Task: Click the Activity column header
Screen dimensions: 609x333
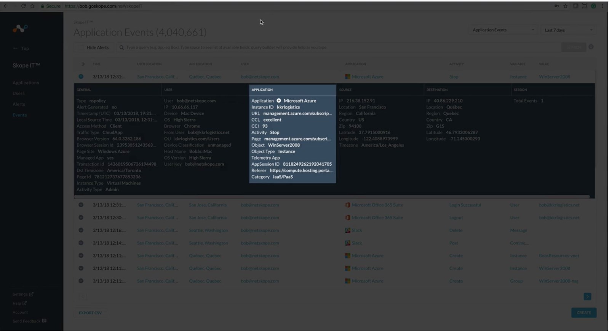Action: pyautogui.click(x=456, y=64)
